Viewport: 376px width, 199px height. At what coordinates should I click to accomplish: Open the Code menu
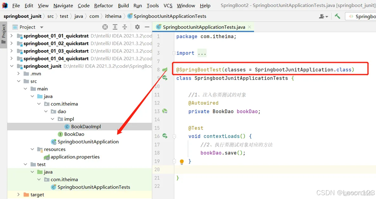[x=84, y=5]
